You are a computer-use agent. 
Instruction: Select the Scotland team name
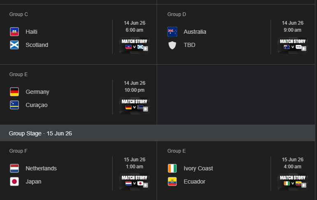click(37, 45)
